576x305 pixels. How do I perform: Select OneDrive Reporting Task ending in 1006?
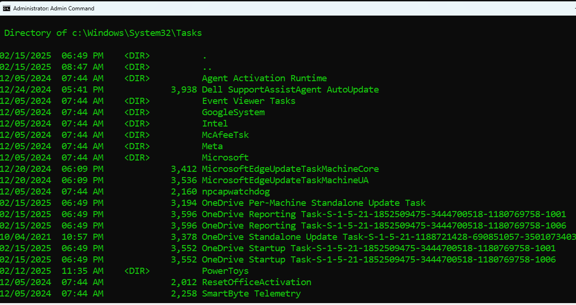coord(384,226)
